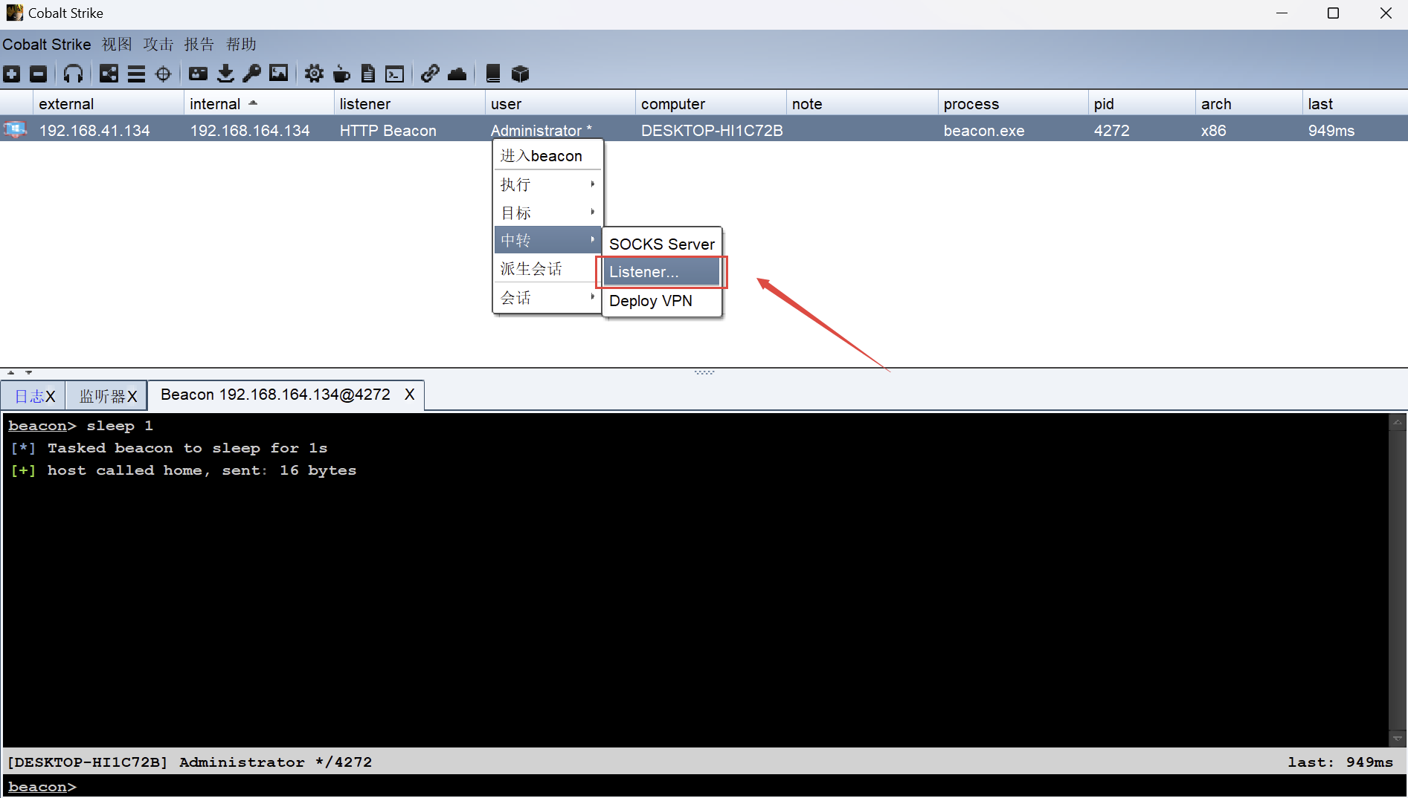Close the 监听器 tab with X
Screen dimensions: 1408x798
pyautogui.click(x=132, y=397)
